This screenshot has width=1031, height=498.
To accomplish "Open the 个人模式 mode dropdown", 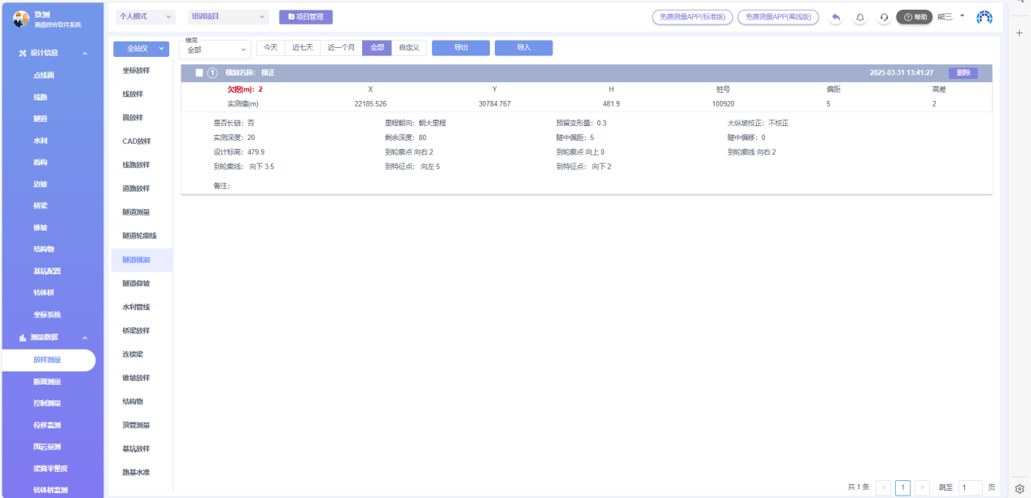I will tap(146, 16).
